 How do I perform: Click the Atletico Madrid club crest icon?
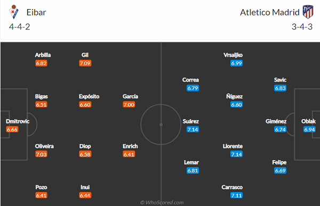tap(308, 12)
